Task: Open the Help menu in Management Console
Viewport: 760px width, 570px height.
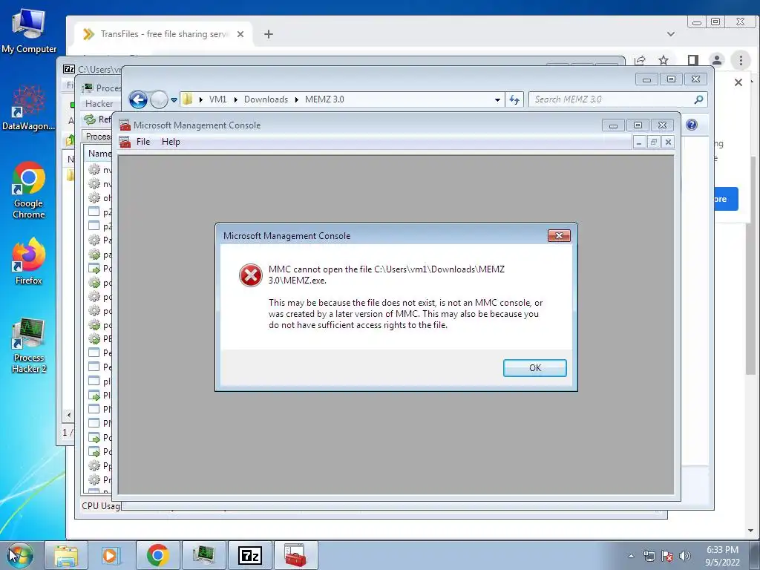Action: [171, 142]
